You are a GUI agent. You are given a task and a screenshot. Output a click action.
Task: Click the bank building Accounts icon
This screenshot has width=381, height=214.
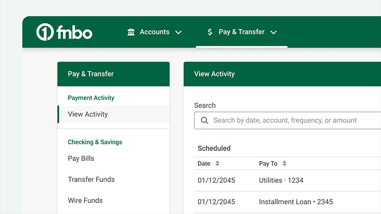point(131,32)
